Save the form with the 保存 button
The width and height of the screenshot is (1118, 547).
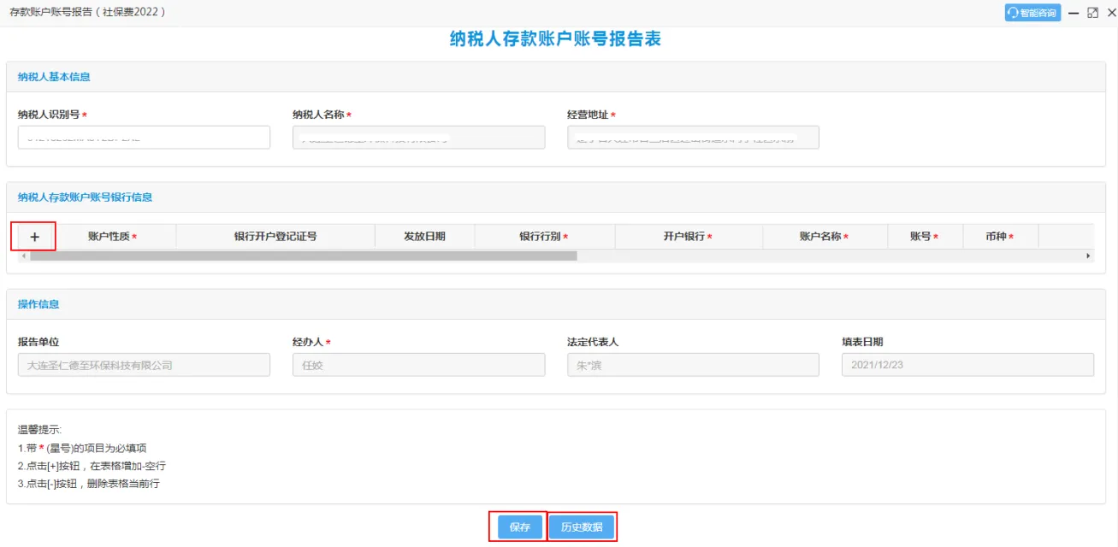520,527
